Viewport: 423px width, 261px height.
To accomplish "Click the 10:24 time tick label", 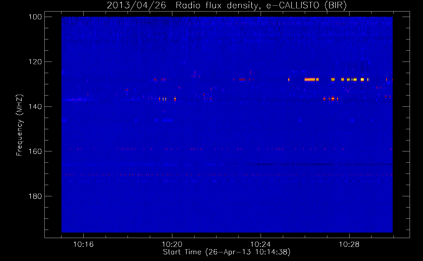I will coord(261,245).
